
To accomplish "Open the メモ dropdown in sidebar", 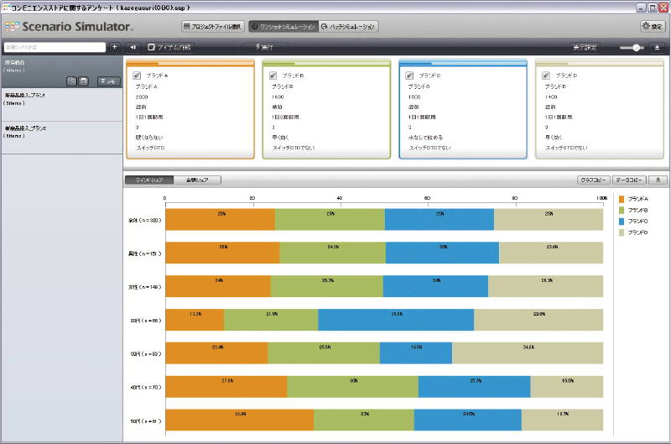I will (x=108, y=81).
